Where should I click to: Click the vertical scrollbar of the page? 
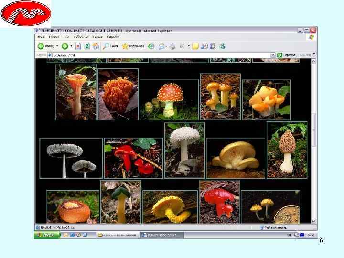click(x=314, y=129)
